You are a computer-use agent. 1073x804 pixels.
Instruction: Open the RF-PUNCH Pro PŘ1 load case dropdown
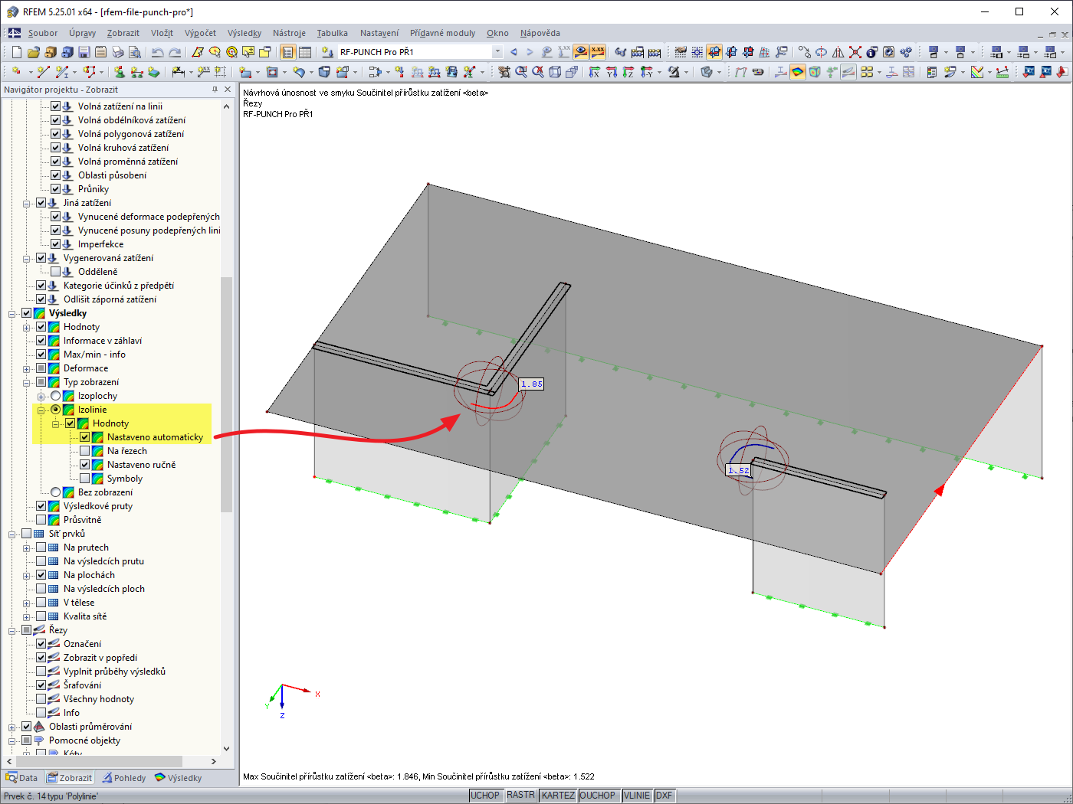click(497, 52)
